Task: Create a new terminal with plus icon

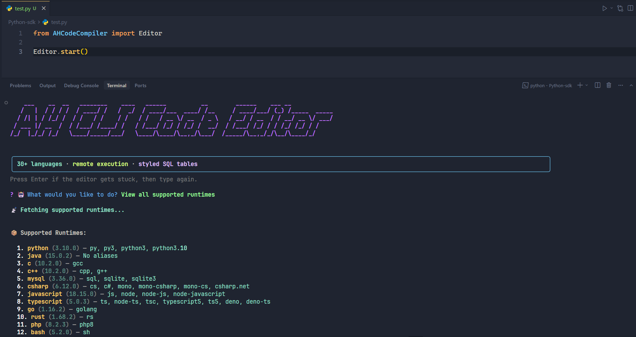Action: pyautogui.click(x=580, y=85)
